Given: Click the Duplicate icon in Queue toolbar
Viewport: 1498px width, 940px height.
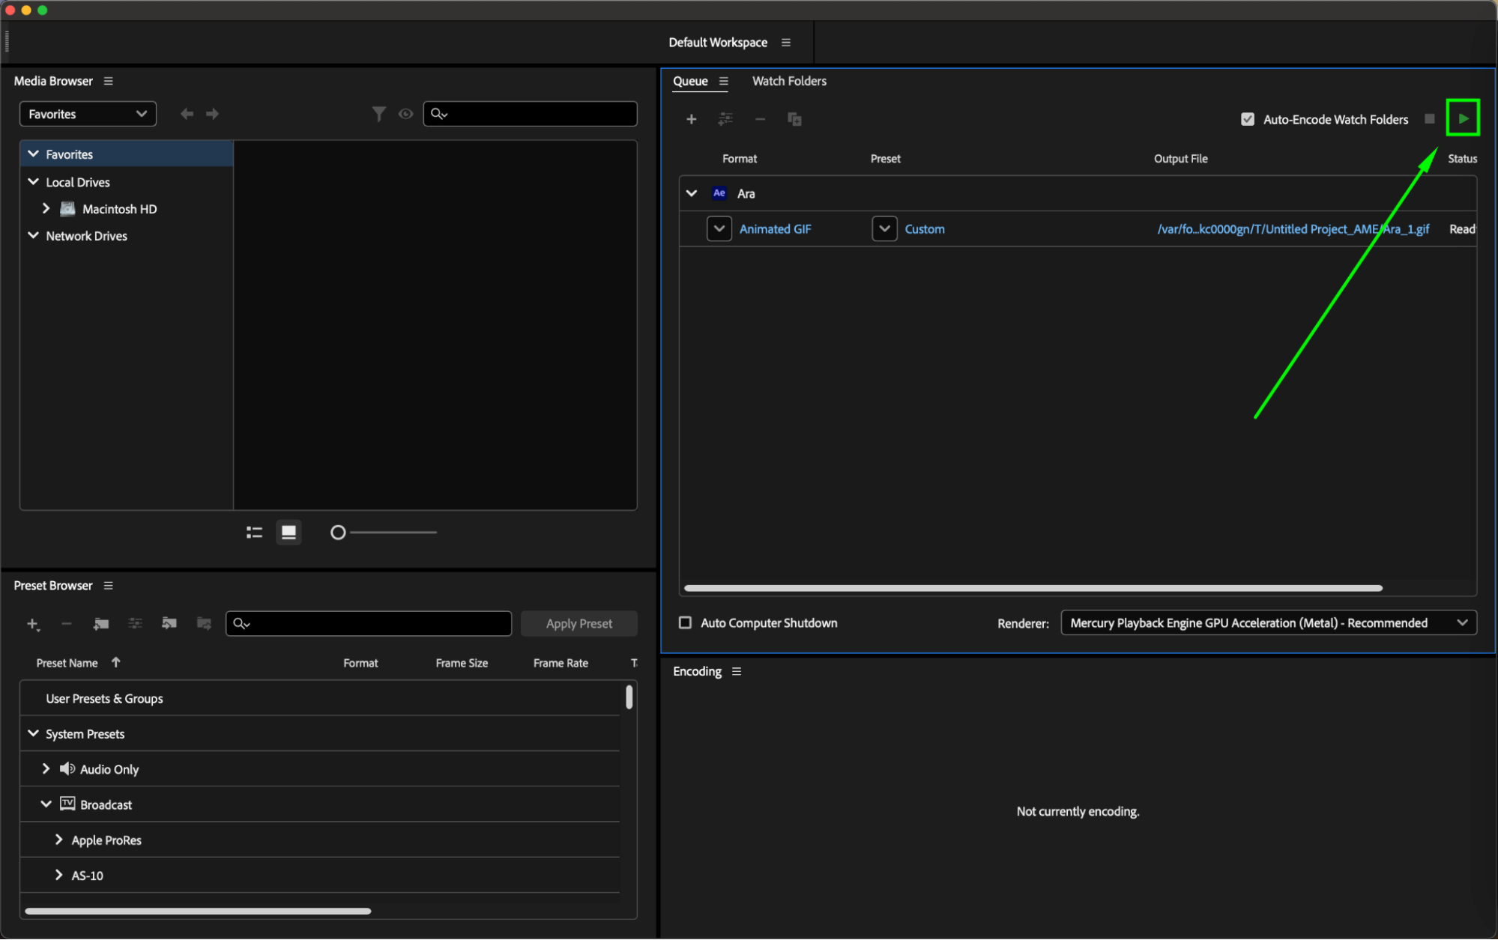Looking at the screenshot, I should coord(794,119).
